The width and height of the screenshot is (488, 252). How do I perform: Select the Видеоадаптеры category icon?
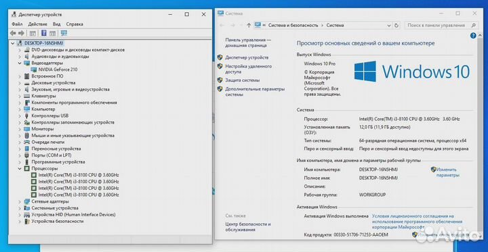(x=26, y=63)
